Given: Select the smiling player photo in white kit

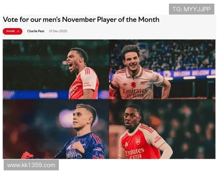Looking at the screenshot, I should click(x=162, y=69).
